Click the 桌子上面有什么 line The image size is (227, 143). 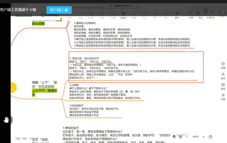coord(88,88)
